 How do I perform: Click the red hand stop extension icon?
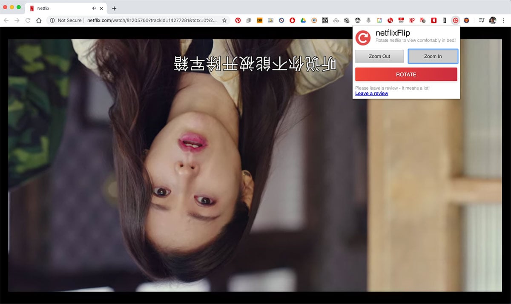[292, 20]
